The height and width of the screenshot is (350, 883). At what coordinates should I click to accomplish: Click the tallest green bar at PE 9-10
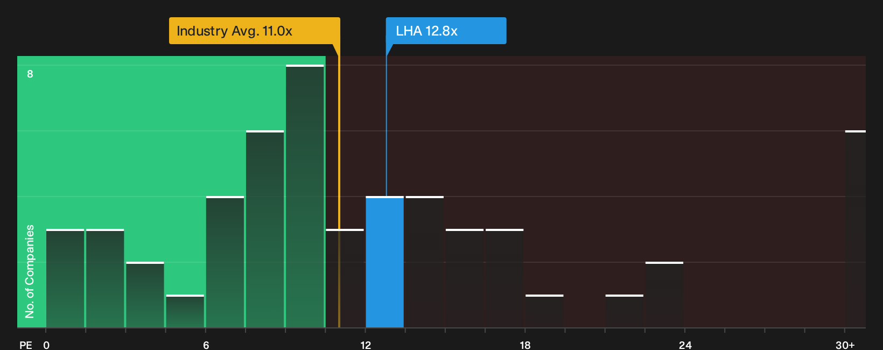coord(305,196)
